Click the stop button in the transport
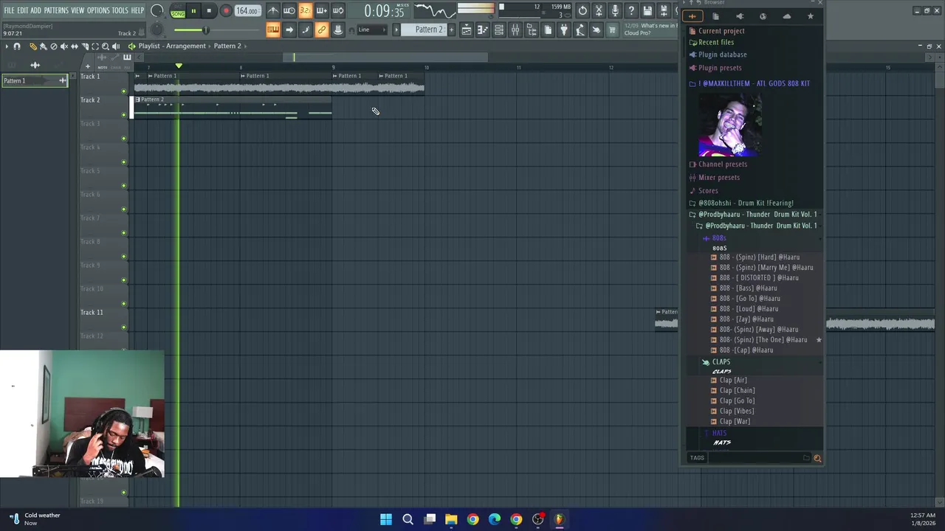This screenshot has height=531, width=945. pos(209,11)
